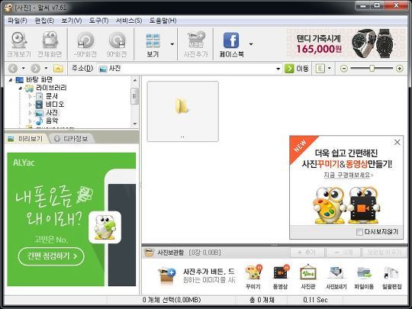Open the 파일(F) menu

tap(18, 21)
